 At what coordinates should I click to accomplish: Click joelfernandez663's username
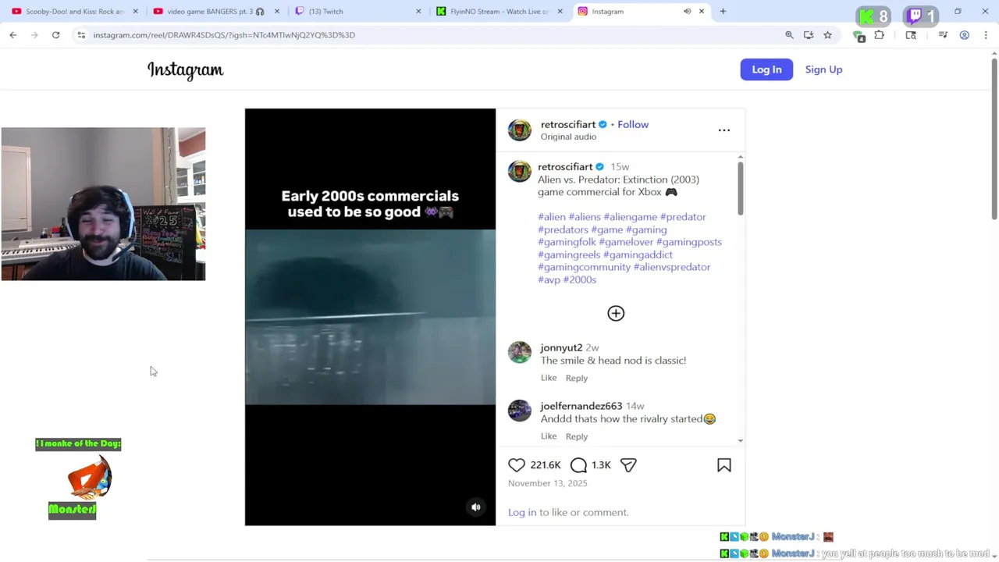581,406
